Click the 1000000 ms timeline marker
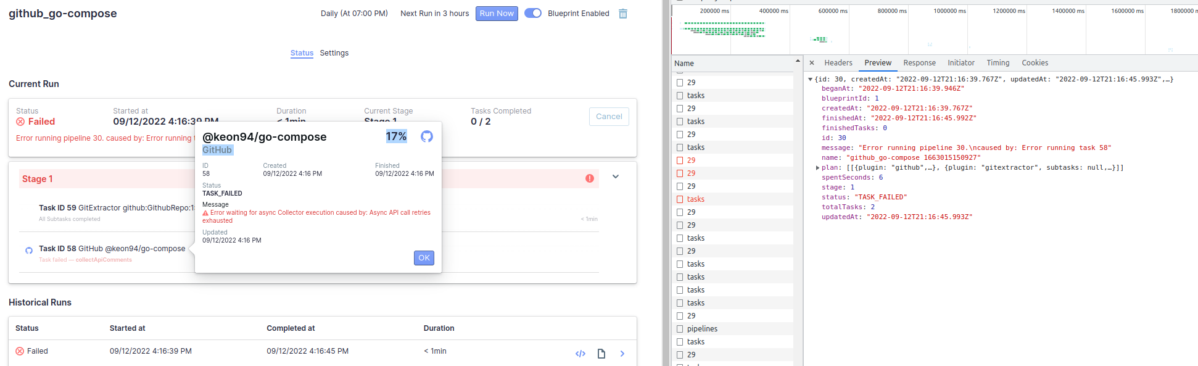This screenshot has height=366, width=1198. click(x=949, y=11)
